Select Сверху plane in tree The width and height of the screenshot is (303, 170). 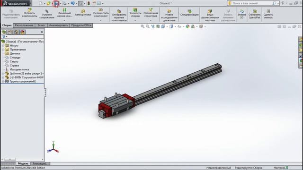point(14,61)
